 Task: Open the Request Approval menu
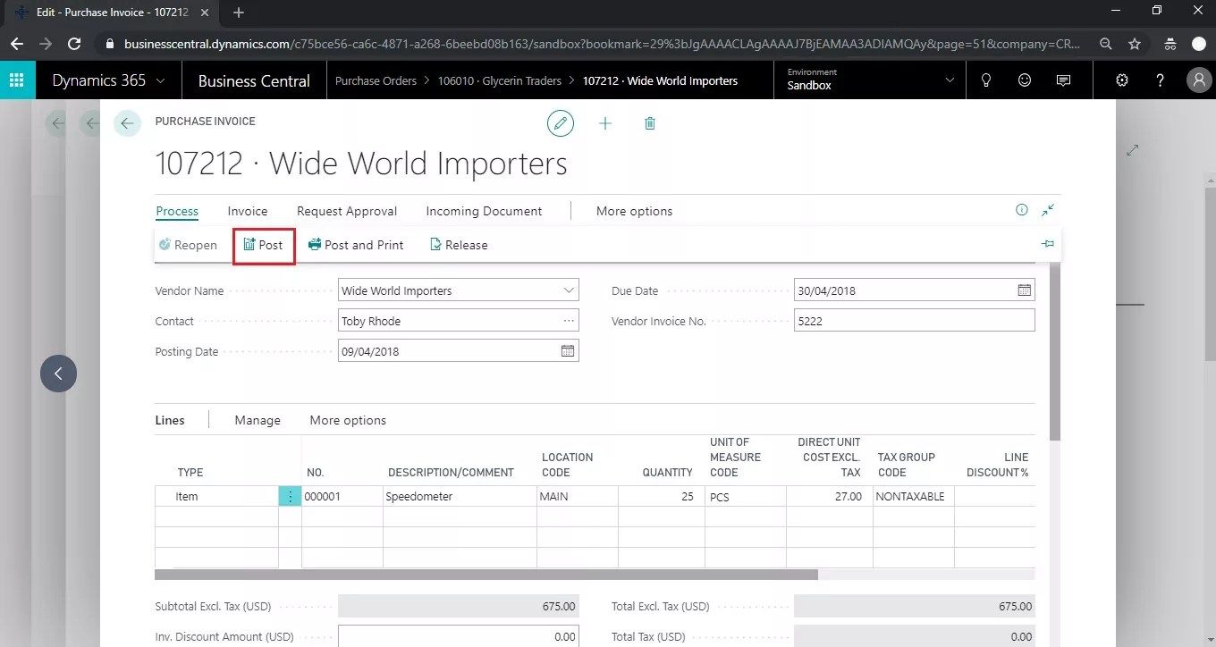coord(347,212)
